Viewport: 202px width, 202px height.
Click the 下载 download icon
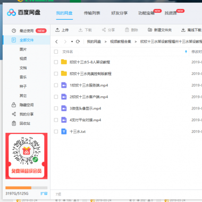pyautogui.click(x=80, y=30)
